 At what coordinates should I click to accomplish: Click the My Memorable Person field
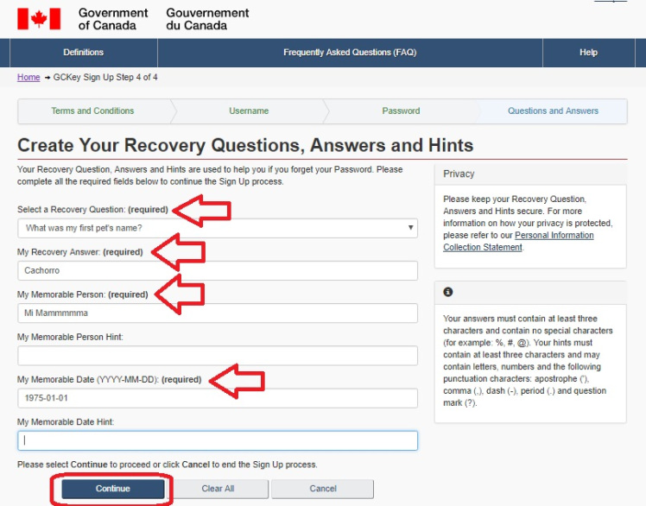217,313
